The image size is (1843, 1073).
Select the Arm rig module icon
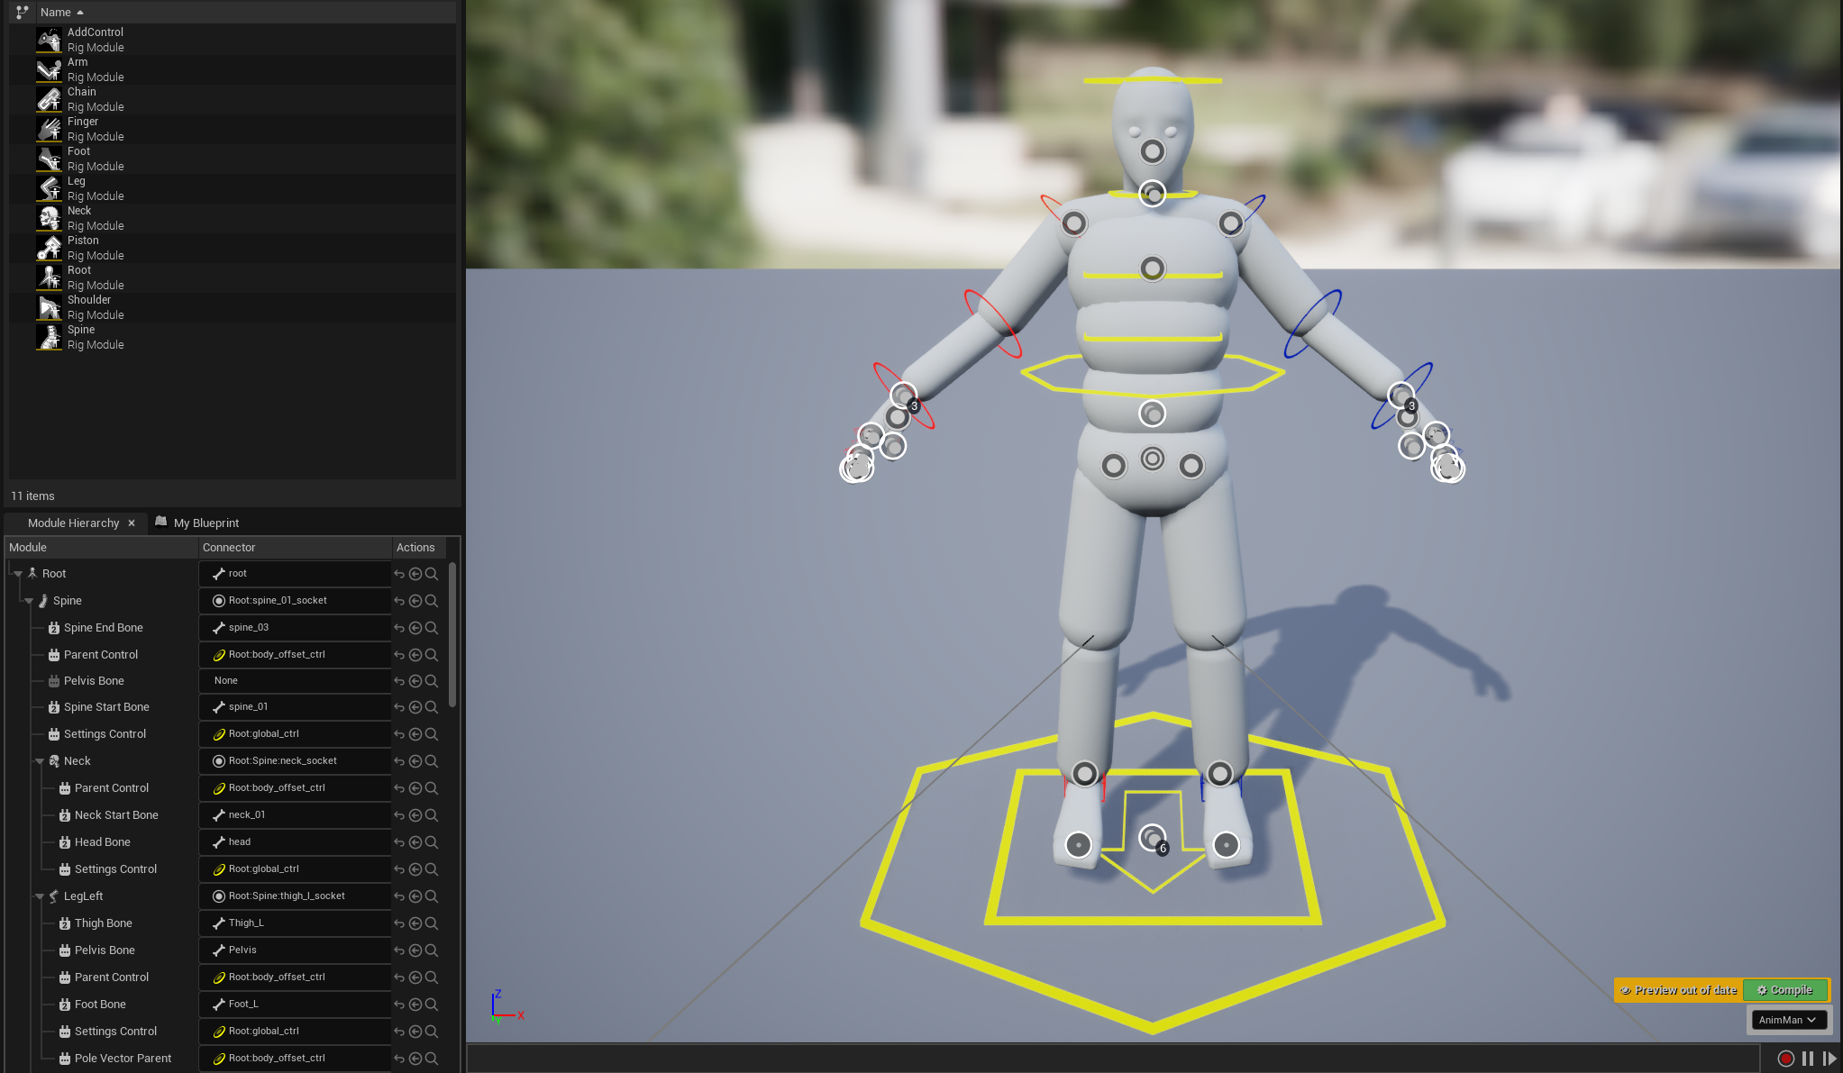(49, 69)
